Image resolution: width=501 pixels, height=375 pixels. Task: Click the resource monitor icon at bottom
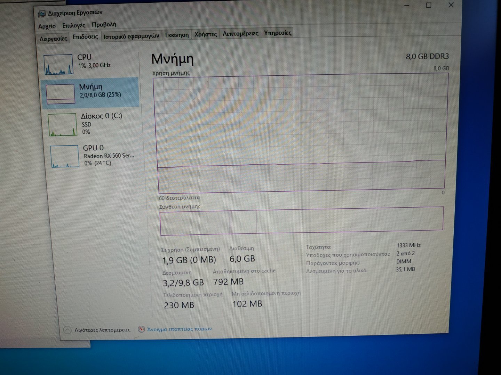tap(141, 329)
